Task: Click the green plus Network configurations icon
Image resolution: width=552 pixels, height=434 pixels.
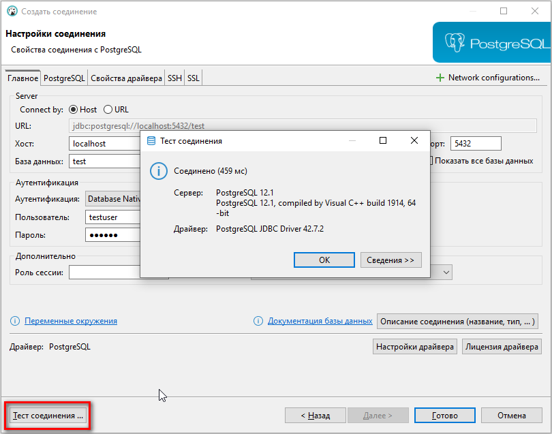Action: pos(440,78)
